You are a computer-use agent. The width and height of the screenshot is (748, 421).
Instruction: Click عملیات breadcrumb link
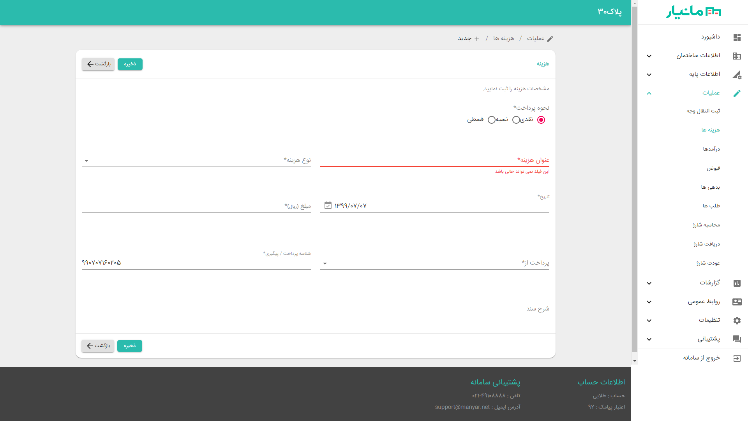(536, 39)
